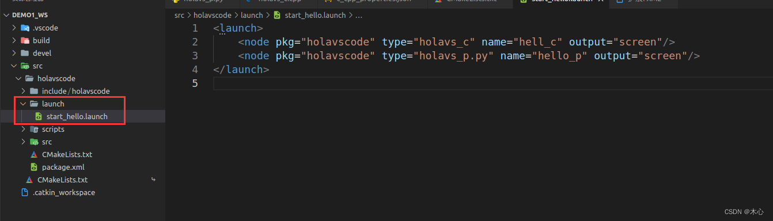
Task: Click the closing </launch> tag text
Action: 241,69
